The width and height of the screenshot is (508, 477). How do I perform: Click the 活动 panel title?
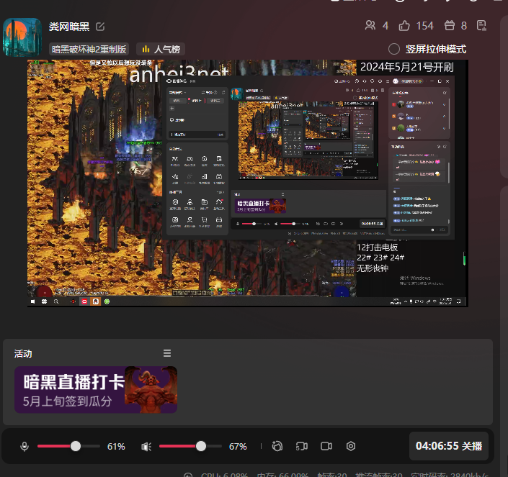pos(23,353)
